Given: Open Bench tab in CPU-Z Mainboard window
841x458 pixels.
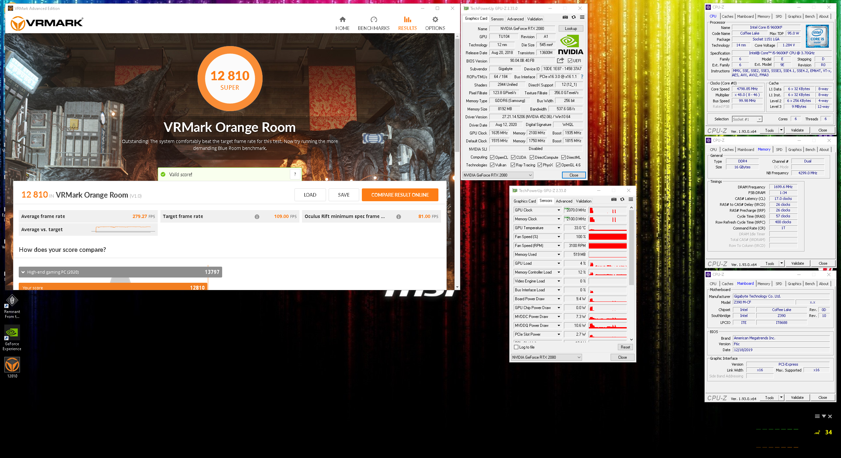Looking at the screenshot, I should click(x=810, y=284).
